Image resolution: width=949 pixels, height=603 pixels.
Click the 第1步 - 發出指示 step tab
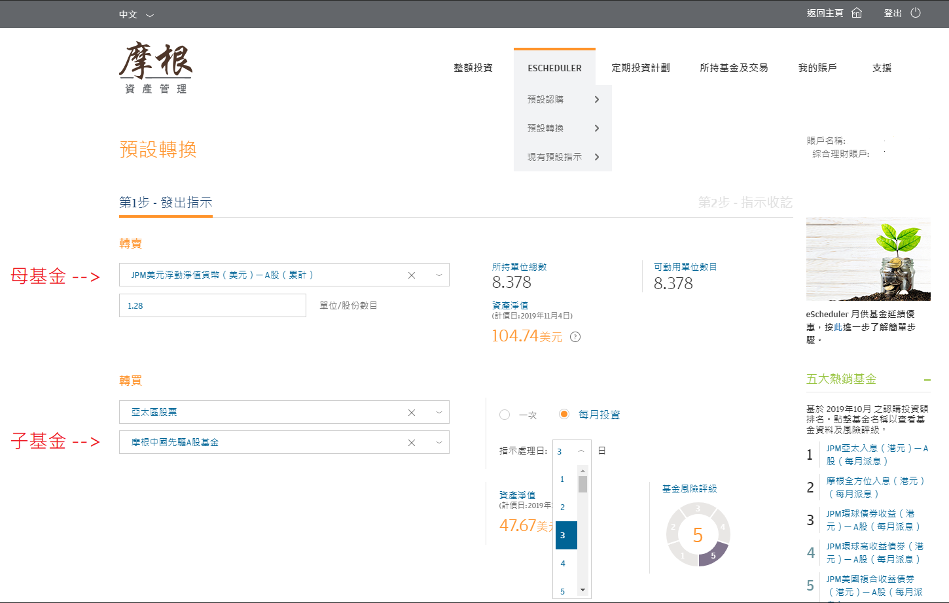166,203
